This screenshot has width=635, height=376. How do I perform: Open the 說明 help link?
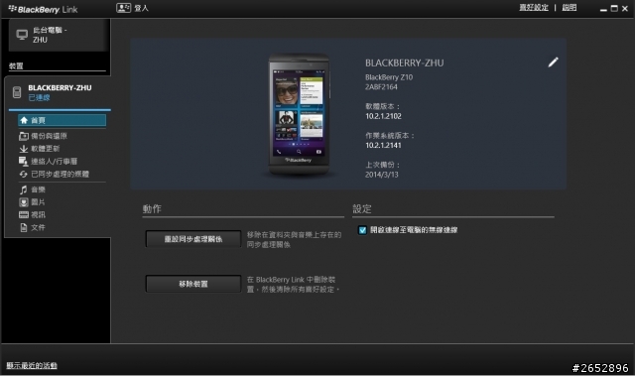[x=569, y=7]
